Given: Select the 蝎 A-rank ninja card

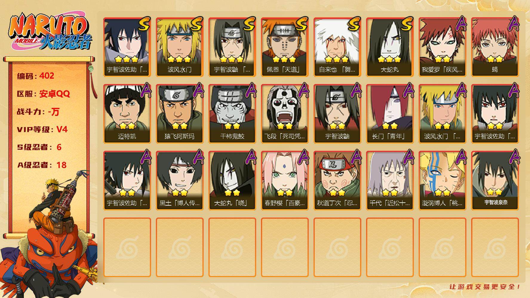Looking at the screenshot, I should [x=495, y=47].
